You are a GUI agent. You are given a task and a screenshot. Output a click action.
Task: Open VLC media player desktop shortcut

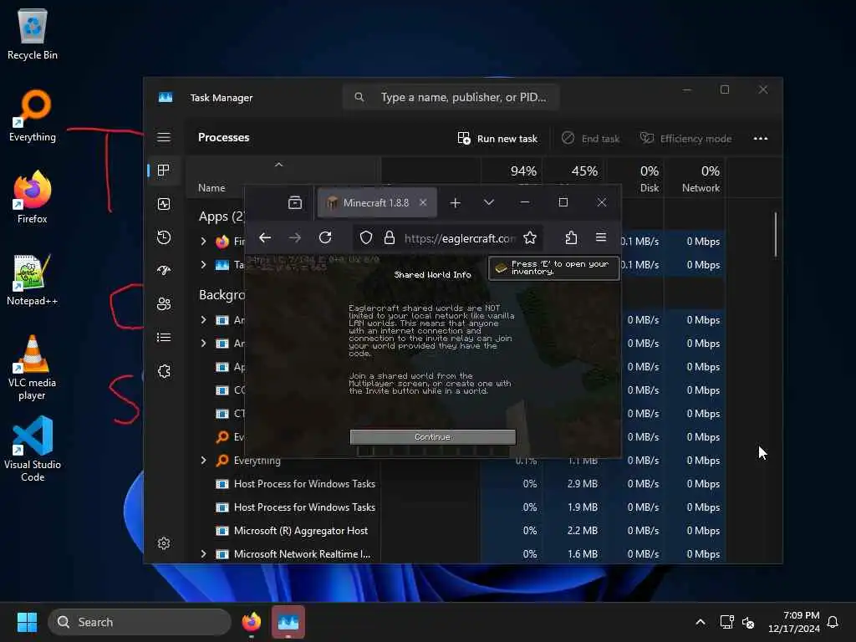point(33,367)
